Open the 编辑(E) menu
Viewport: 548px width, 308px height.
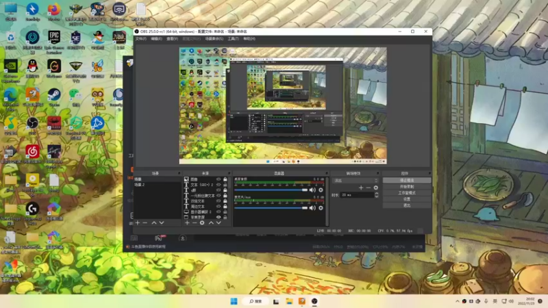156,39
